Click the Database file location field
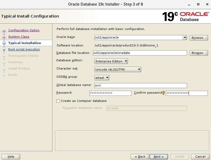 [140, 53]
